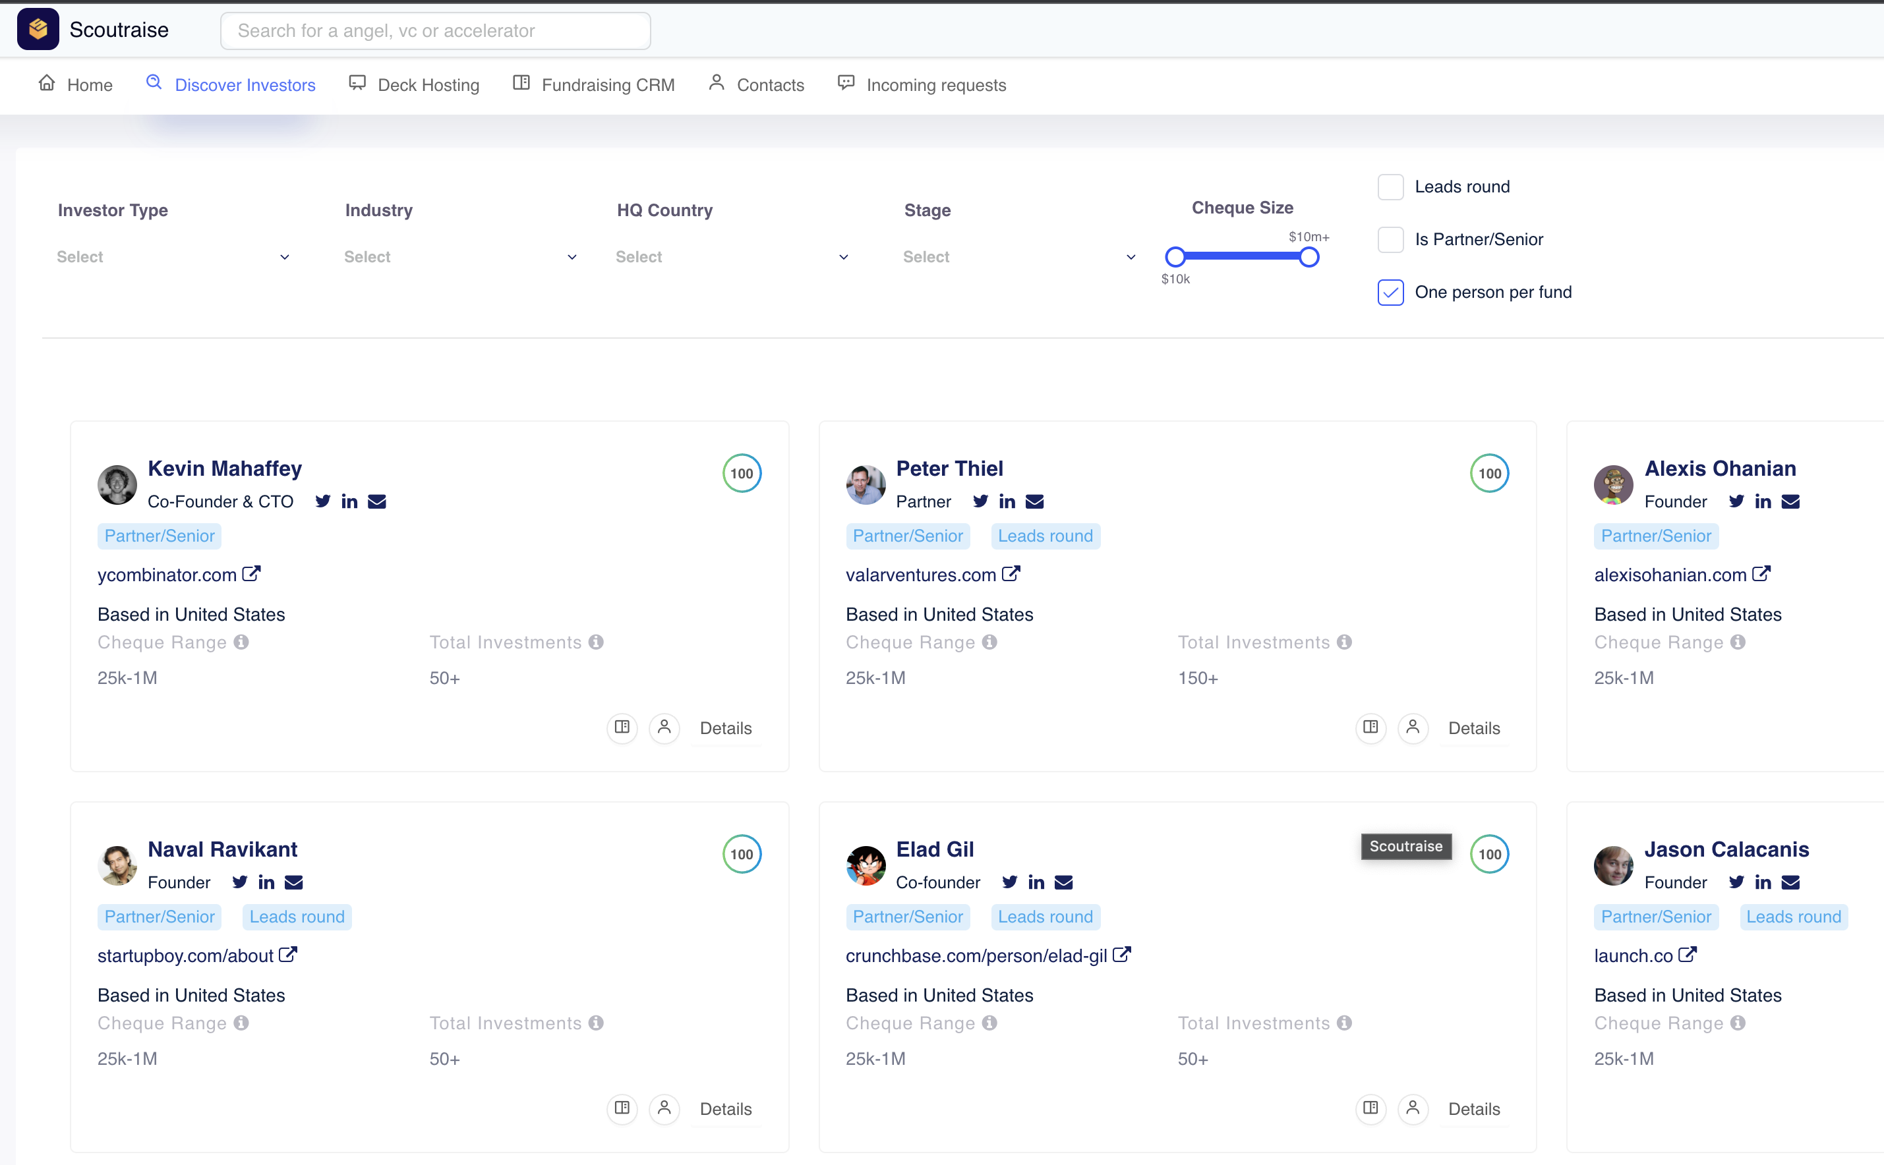Visit the startupboy.com/about link
Screen dimensions: 1884x1165
[186, 955]
